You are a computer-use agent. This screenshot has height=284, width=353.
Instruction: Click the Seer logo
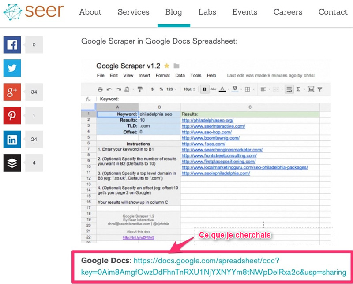[x=34, y=12]
